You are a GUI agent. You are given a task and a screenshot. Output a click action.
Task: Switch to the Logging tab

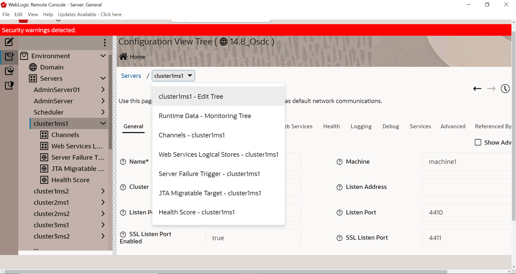361,126
